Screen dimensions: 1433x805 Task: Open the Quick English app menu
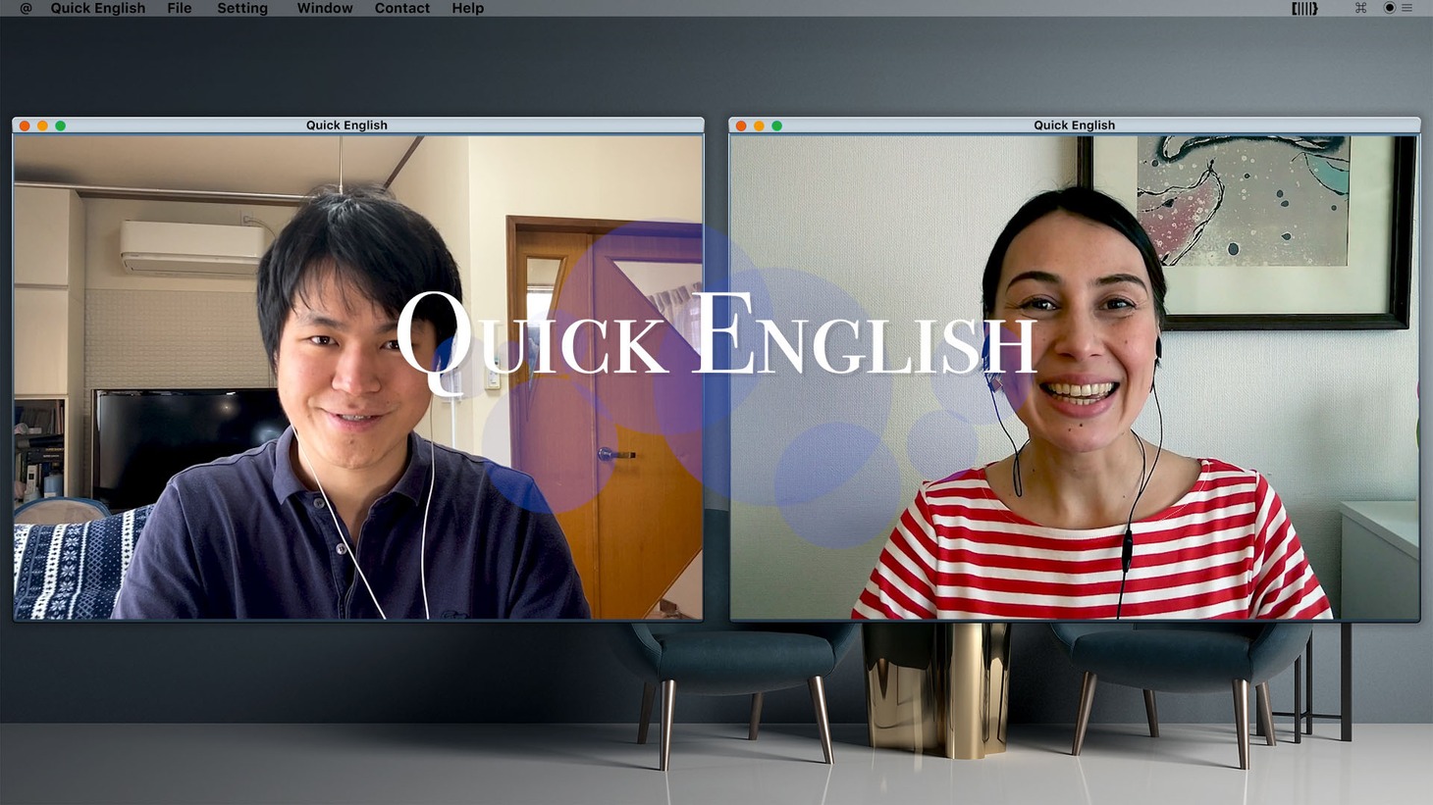pyautogui.click(x=97, y=8)
